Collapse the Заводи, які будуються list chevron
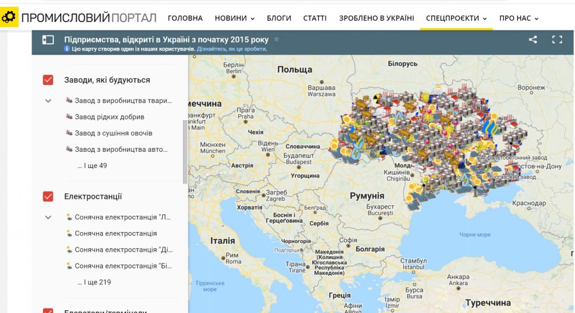 pyautogui.click(x=48, y=101)
